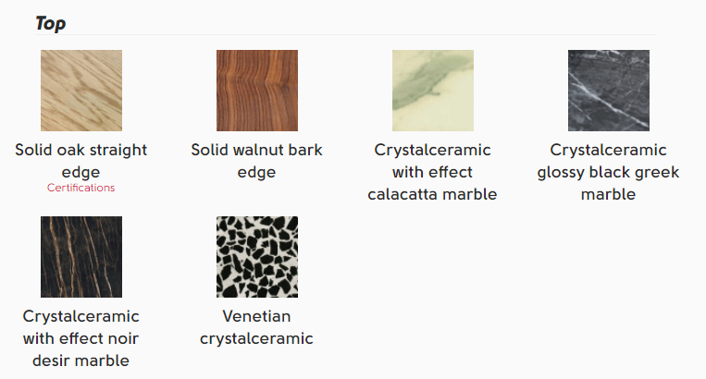Pick the Venetian crystalceramic terrazzo swatch

(x=257, y=257)
